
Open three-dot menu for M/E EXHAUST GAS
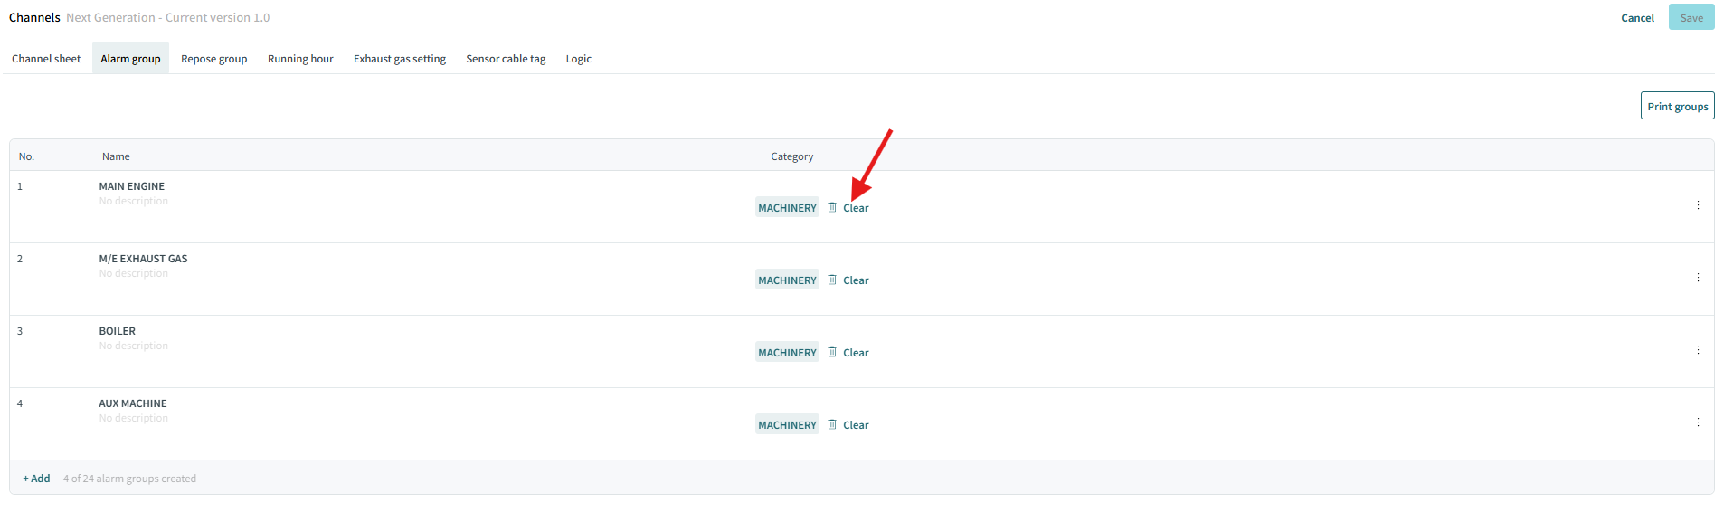[1698, 278]
